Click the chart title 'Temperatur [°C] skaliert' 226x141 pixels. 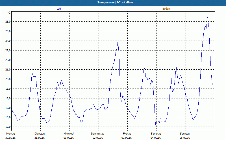coord(115,3)
